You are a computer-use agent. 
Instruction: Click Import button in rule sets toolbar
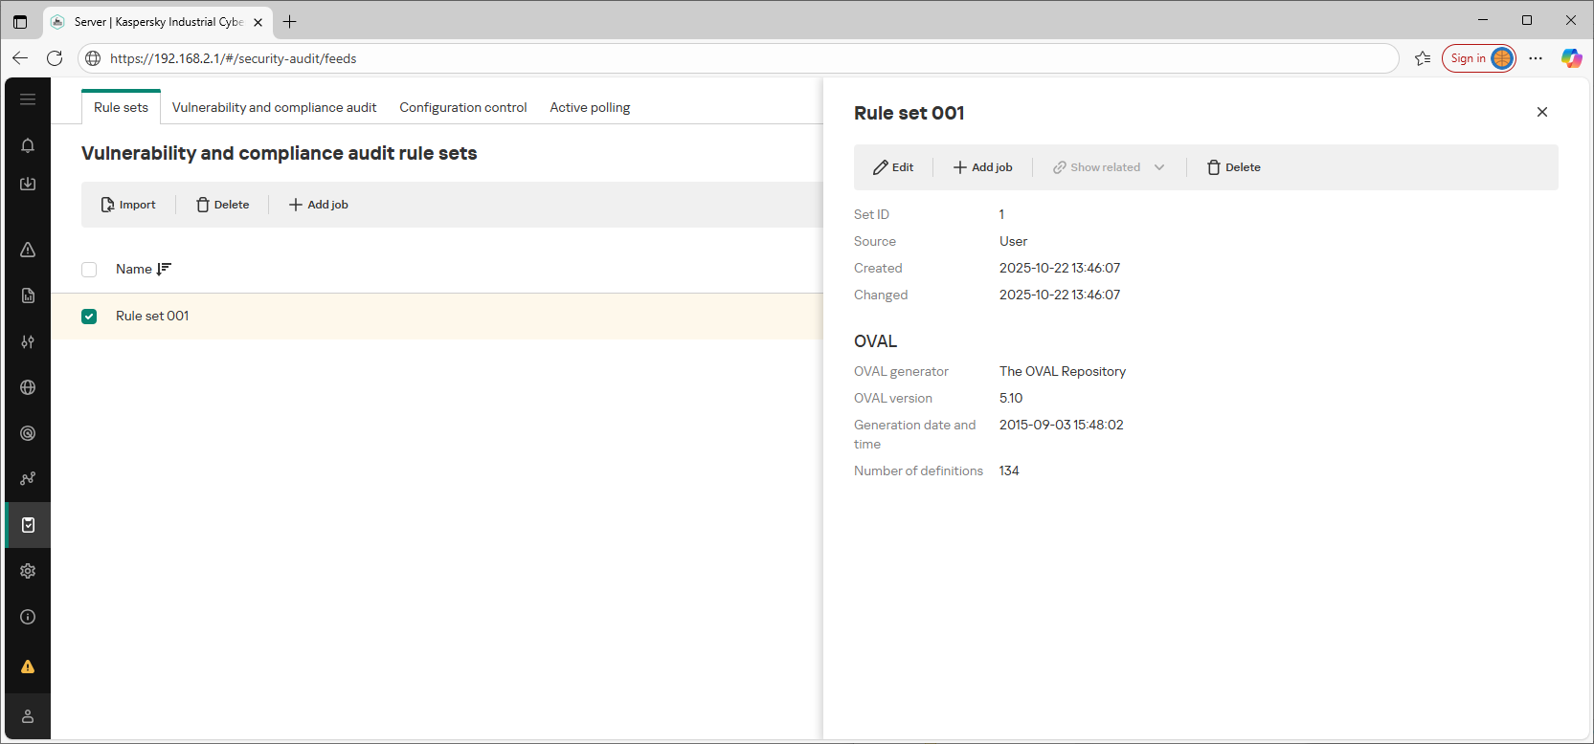pyautogui.click(x=128, y=205)
